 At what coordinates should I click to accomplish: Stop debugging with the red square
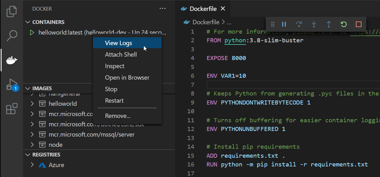(359, 24)
